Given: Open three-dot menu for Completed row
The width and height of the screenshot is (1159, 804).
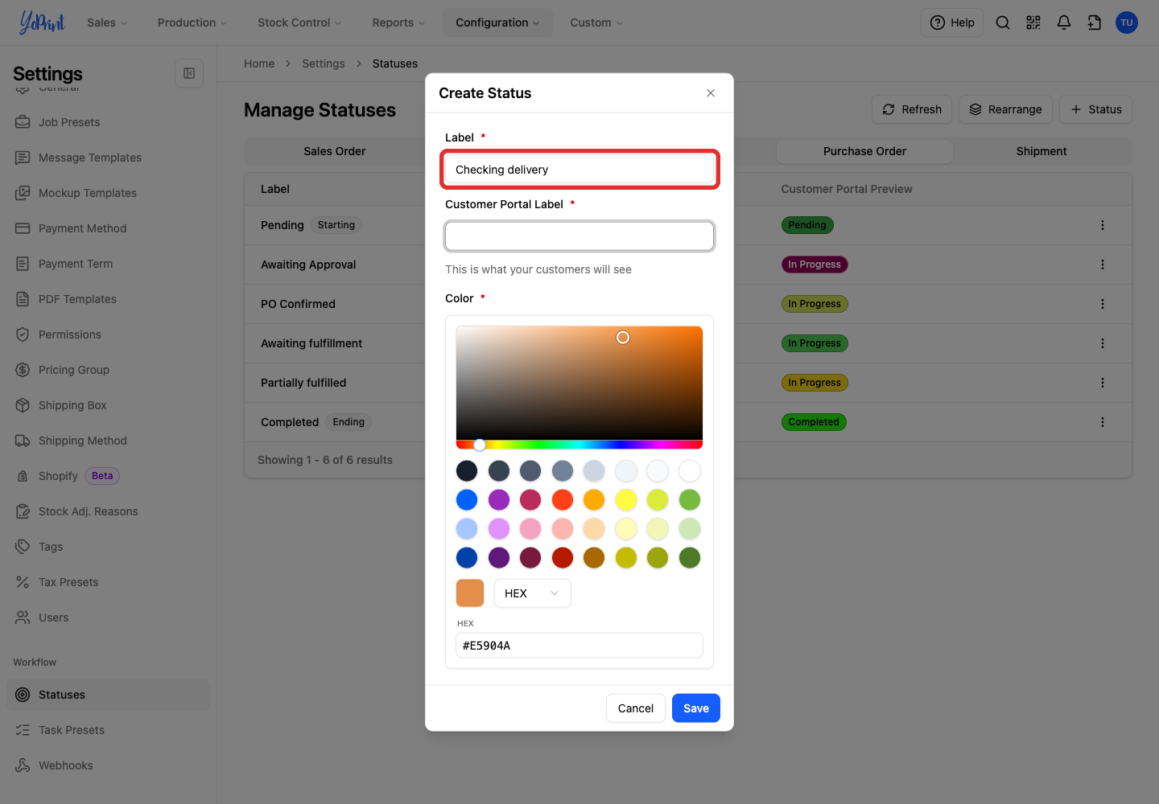Looking at the screenshot, I should [x=1103, y=422].
